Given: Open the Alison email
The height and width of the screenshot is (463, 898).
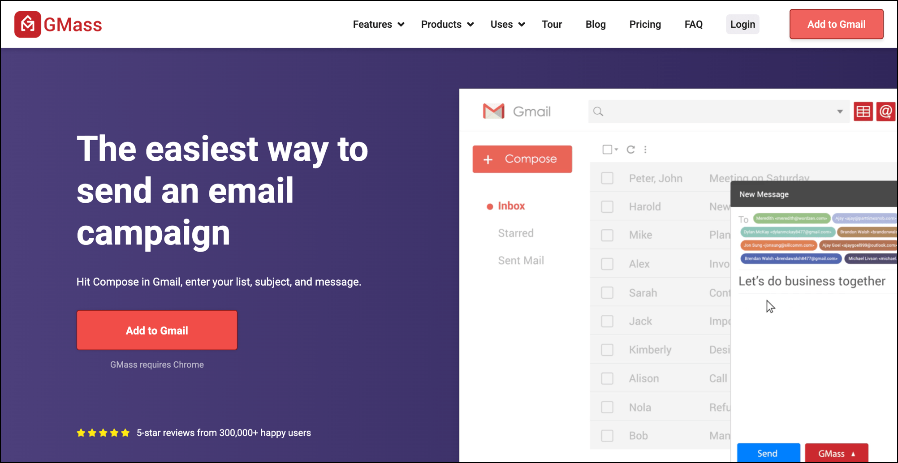Looking at the screenshot, I should pyautogui.click(x=660, y=378).
